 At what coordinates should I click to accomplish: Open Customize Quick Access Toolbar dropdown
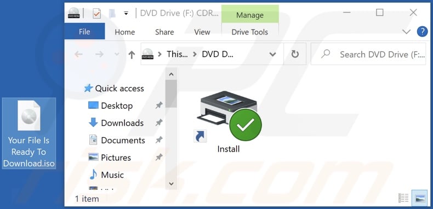126,13
